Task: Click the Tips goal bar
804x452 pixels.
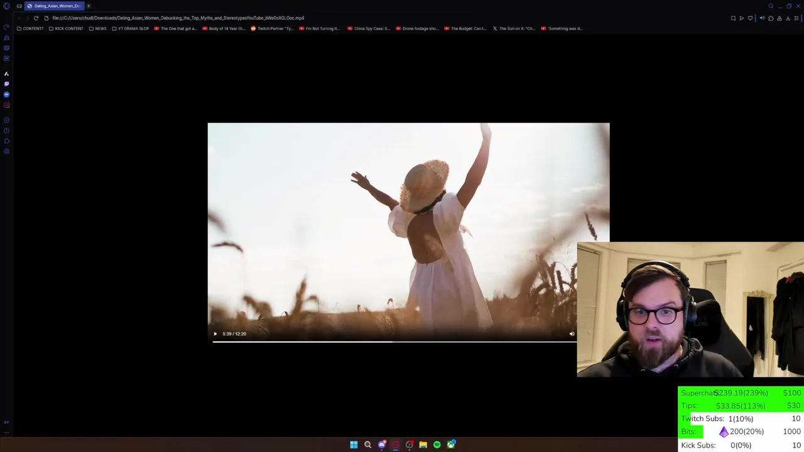Action: pos(741,406)
